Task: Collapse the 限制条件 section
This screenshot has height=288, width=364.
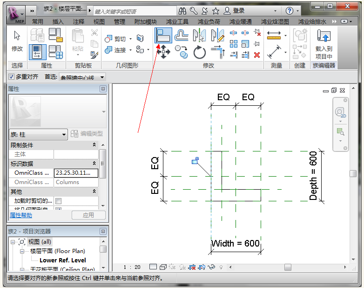Action: 94,145
